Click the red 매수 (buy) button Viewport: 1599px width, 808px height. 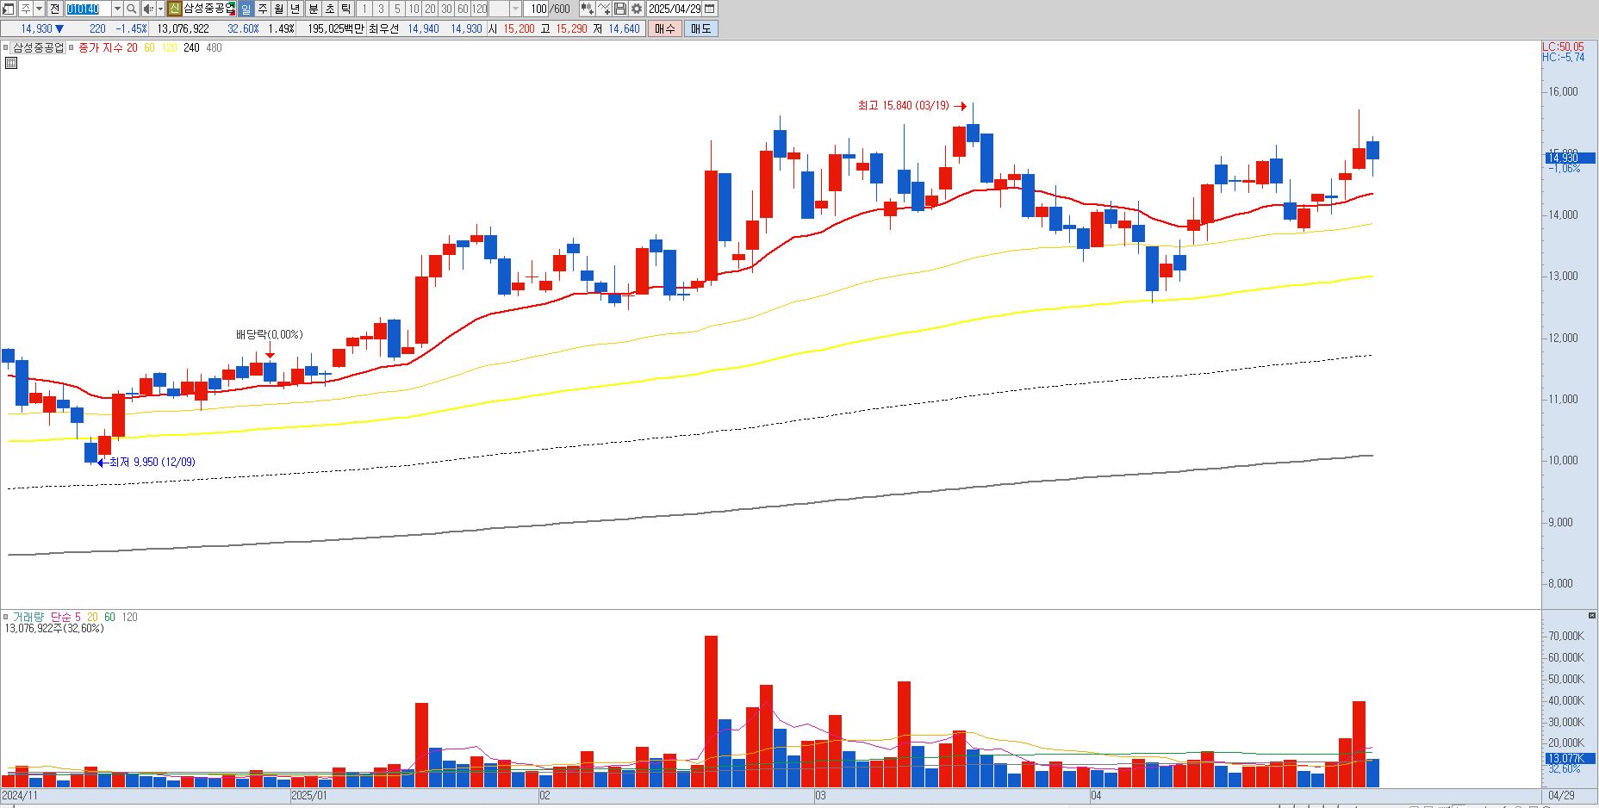(665, 28)
